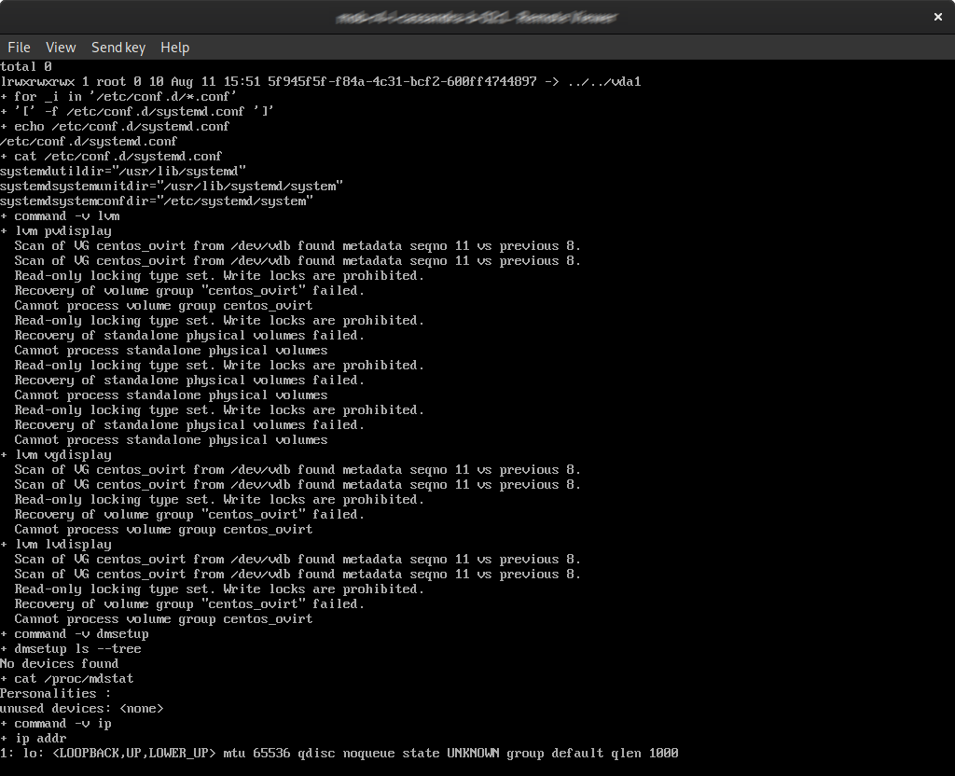Click the 'lvm vgdisplay' command line
This screenshot has width=955, height=776.
(56, 455)
